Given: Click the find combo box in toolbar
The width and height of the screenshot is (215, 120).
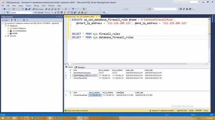Looking at the screenshot, I should coord(165,9).
